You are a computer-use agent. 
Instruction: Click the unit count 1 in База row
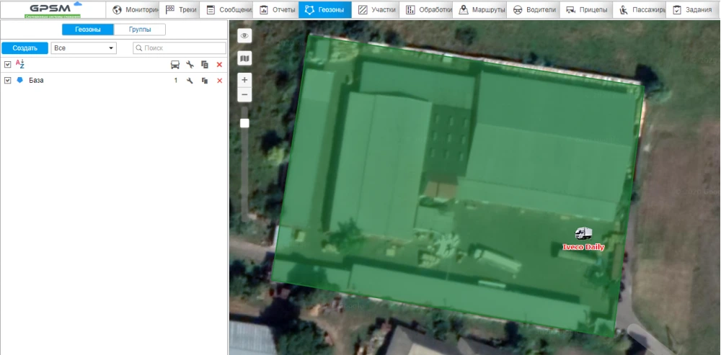(175, 81)
